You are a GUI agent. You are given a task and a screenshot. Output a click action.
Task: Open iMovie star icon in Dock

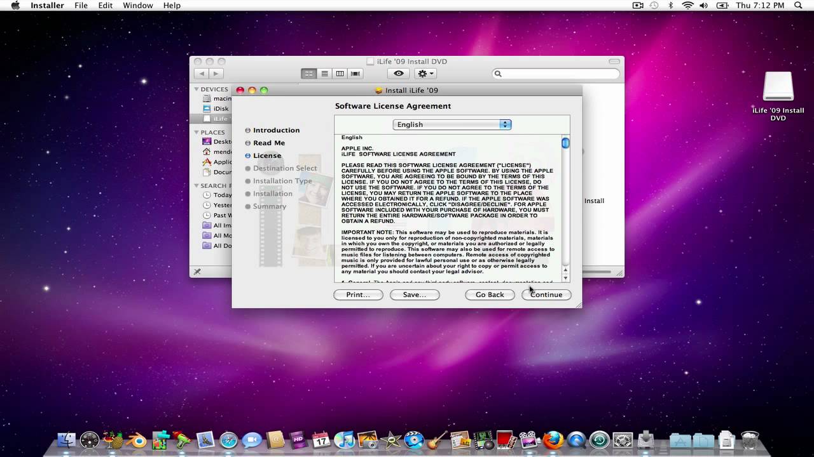tap(390, 440)
